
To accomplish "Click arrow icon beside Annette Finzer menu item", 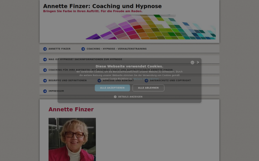I will [45, 49].
